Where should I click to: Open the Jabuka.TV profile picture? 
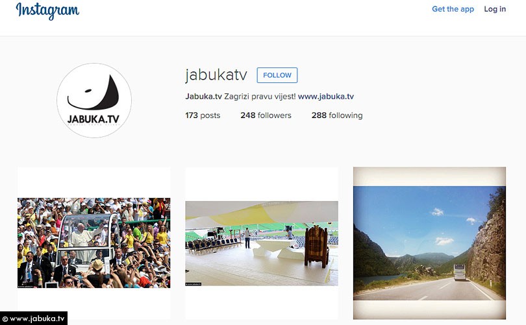click(94, 100)
